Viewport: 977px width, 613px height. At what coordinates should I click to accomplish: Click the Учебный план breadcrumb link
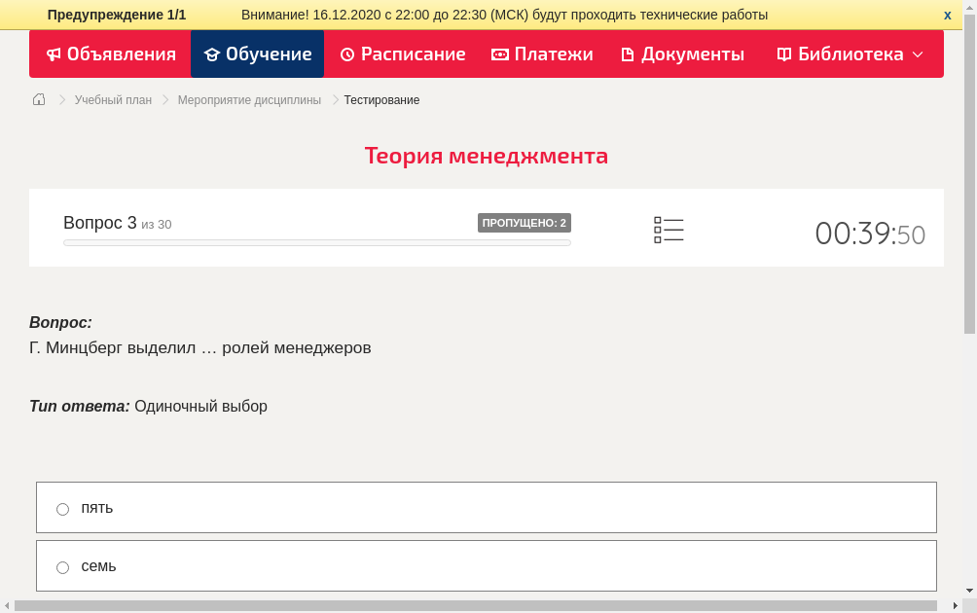point(111,99)
